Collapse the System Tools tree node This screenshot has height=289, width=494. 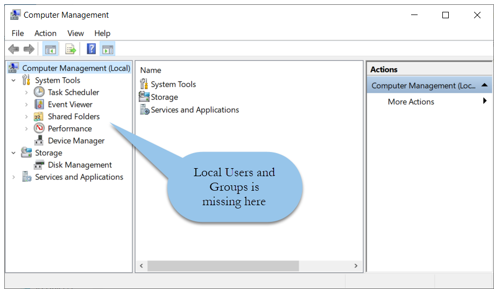coord(13,81)
